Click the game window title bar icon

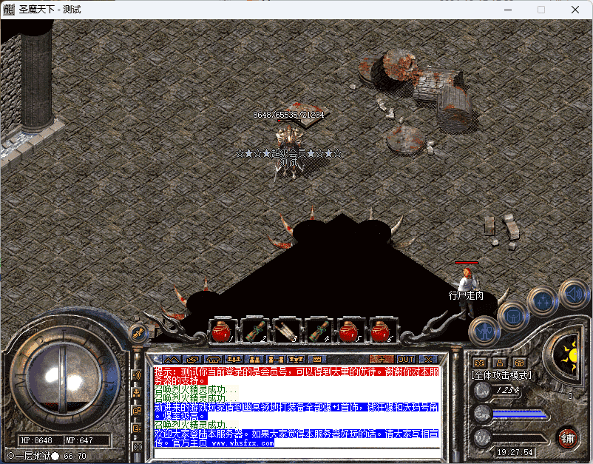[8, 10]
